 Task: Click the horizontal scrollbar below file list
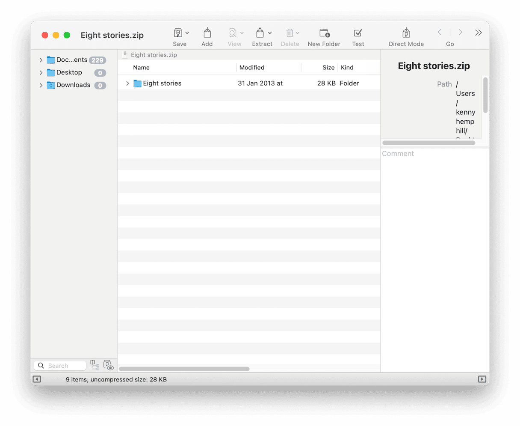pyautogui.click(x=184, y=369)
